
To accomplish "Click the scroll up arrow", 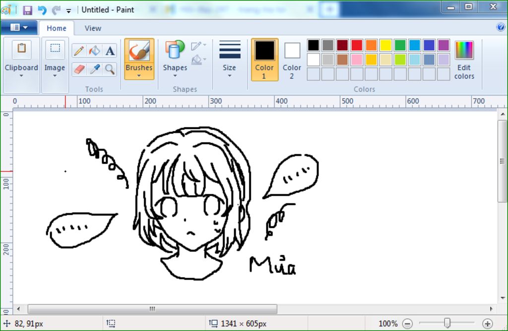I will coord(502,114).
